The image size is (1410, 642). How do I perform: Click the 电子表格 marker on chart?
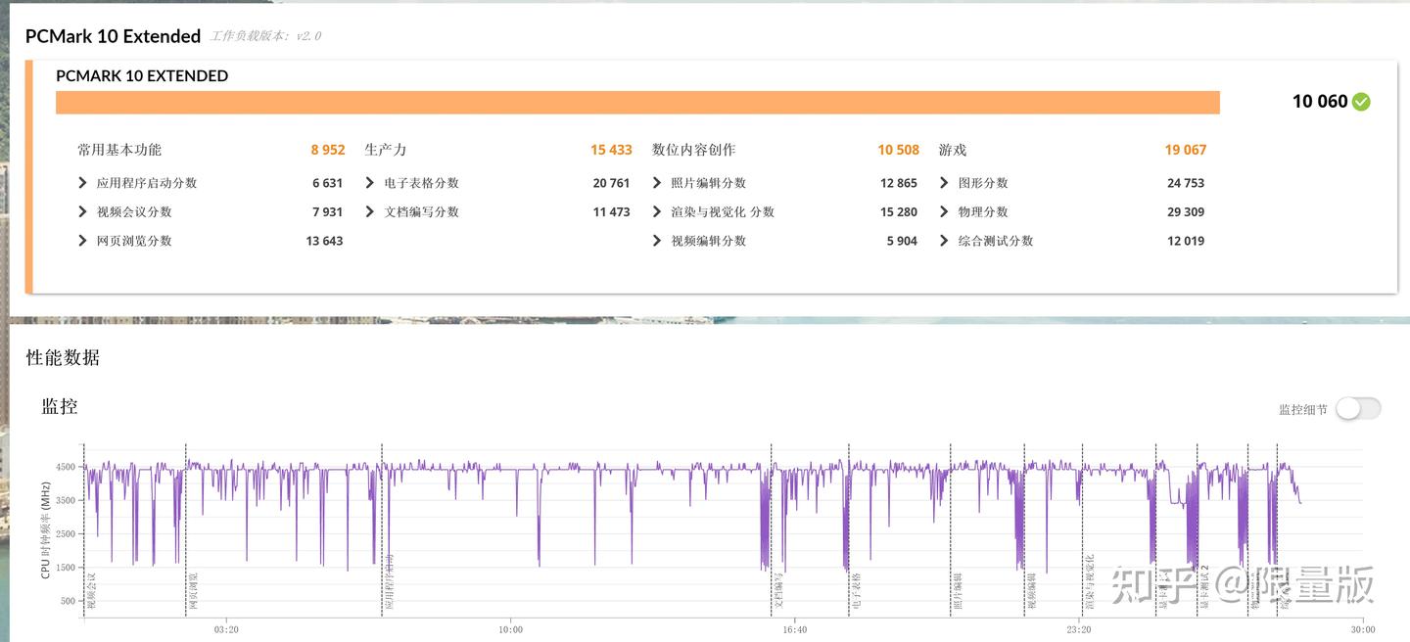click(x=857, y=591)
